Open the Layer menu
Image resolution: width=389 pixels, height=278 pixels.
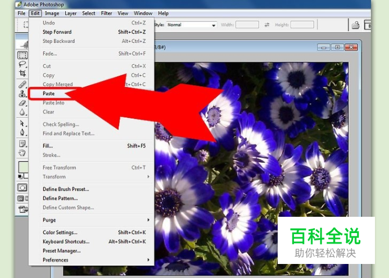(x=70, y=13)
